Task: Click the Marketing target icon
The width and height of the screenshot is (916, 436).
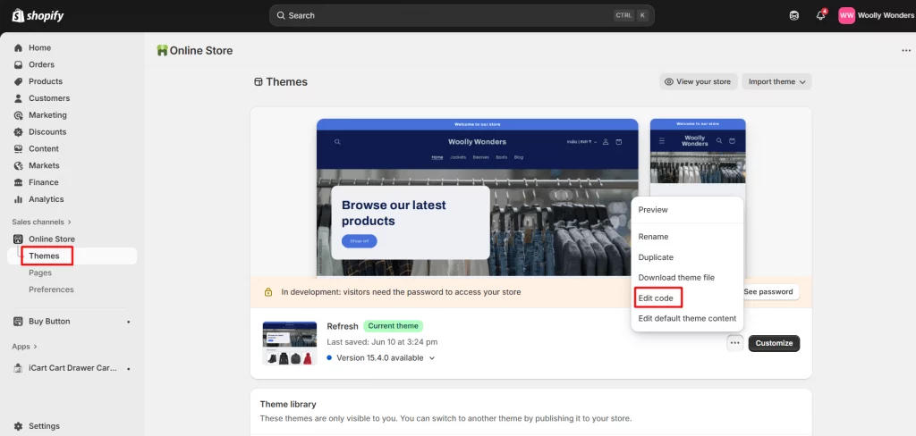Action: point(18,115)
